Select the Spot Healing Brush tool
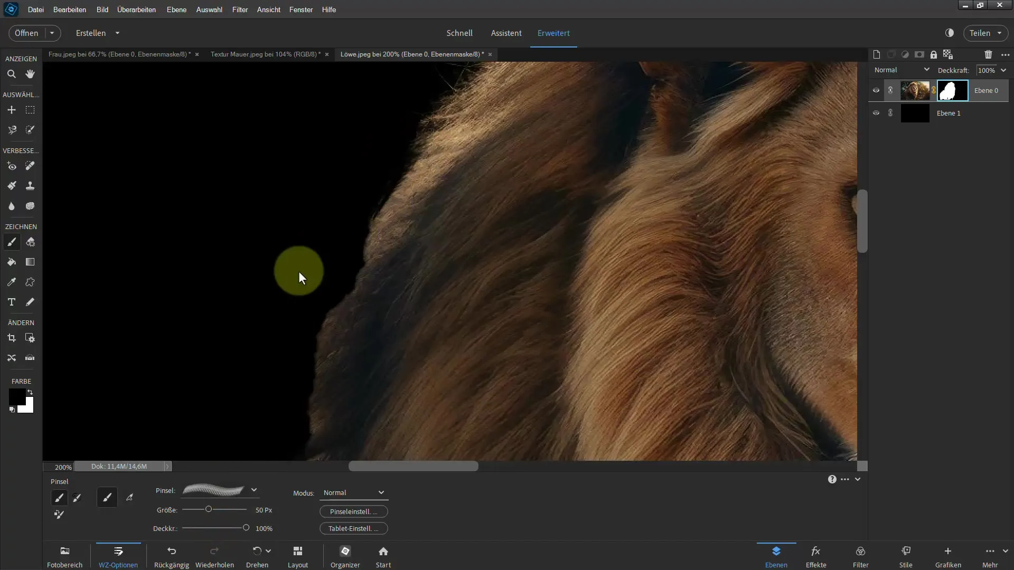The height and width of the screenshot is (570, 1014). pos(30,166)
